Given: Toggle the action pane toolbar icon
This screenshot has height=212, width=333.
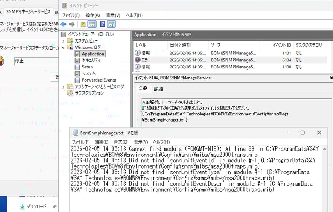Looking at the screenshot, I should click(x=111, y=24).
